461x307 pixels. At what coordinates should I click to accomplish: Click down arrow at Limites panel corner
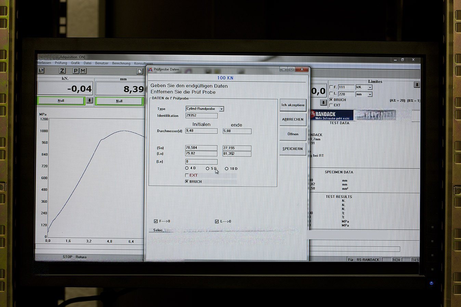point(417,85)
